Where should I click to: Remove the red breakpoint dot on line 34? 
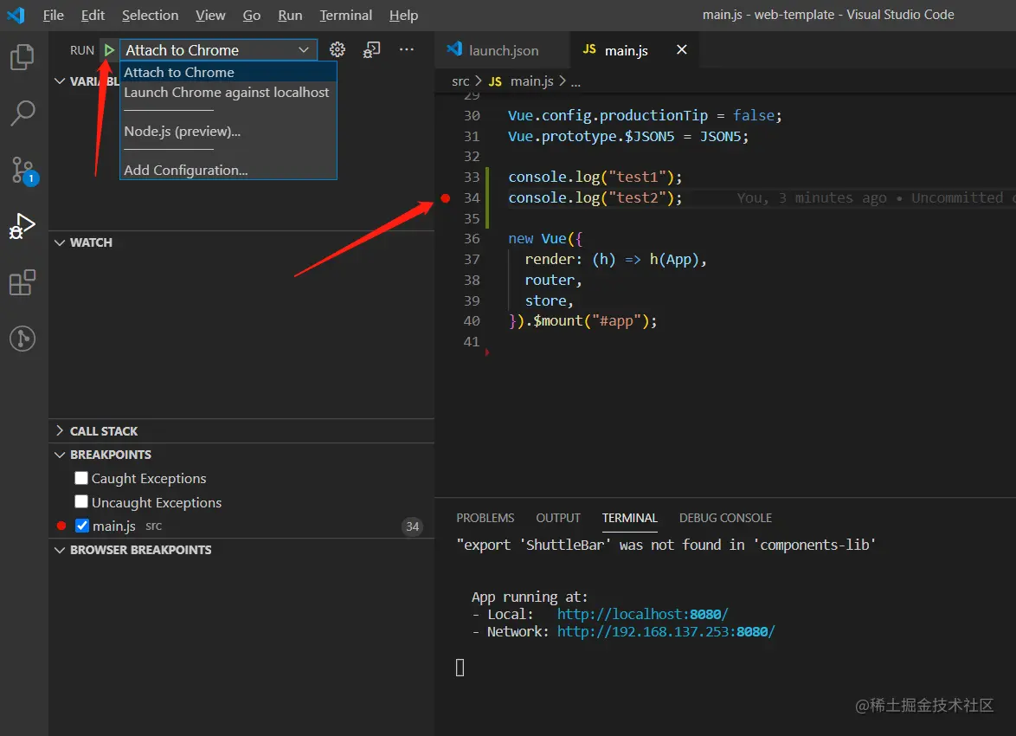[446, 198]
